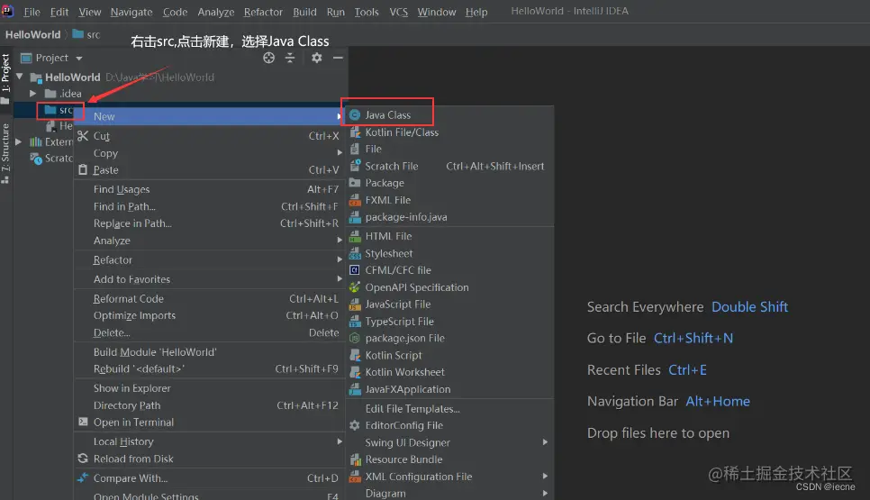
Task: Click the Package folder icon
Action: 355,183
